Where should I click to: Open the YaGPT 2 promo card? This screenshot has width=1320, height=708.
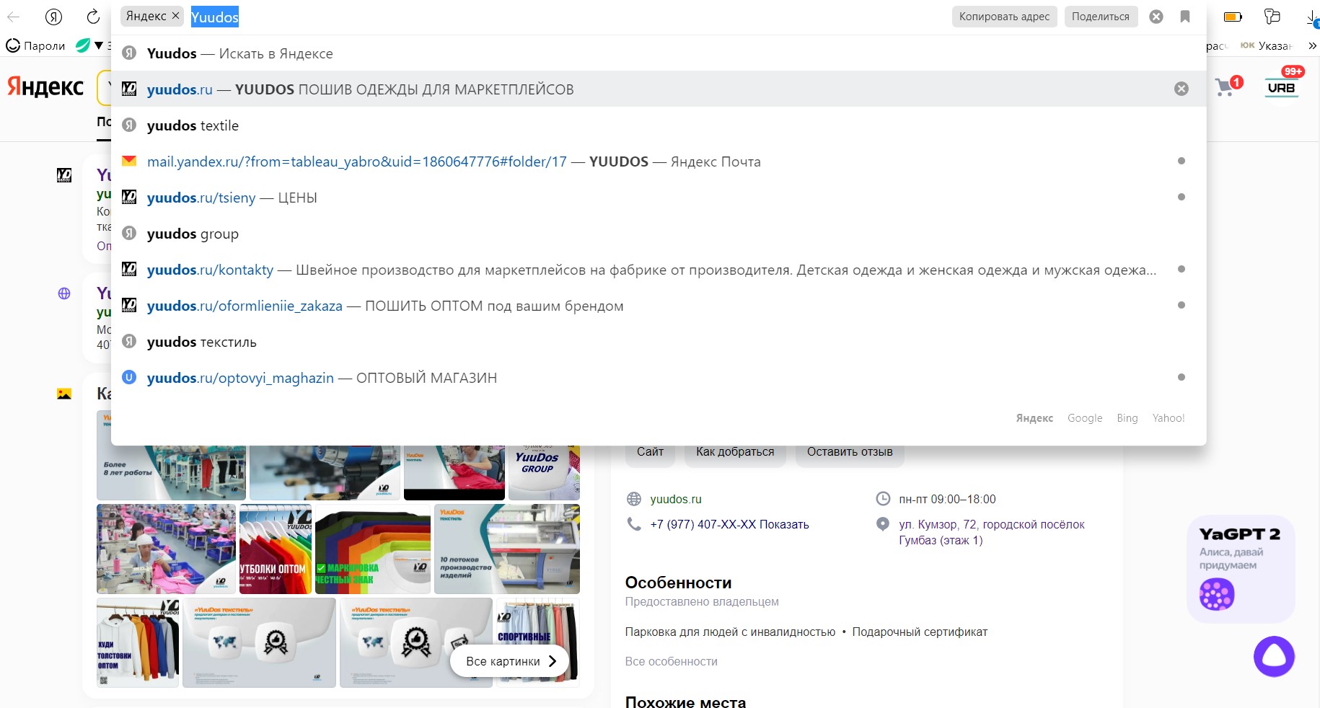pyautogui.click(x=1241, y=569)
